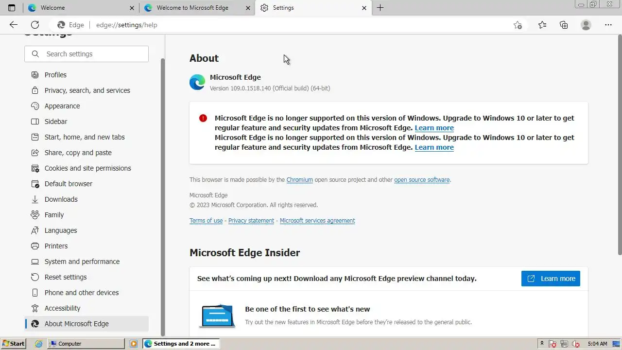Click the Action Center flag tray icon
This screenshot has width=622, height=350.
click(x=553, y=344)
